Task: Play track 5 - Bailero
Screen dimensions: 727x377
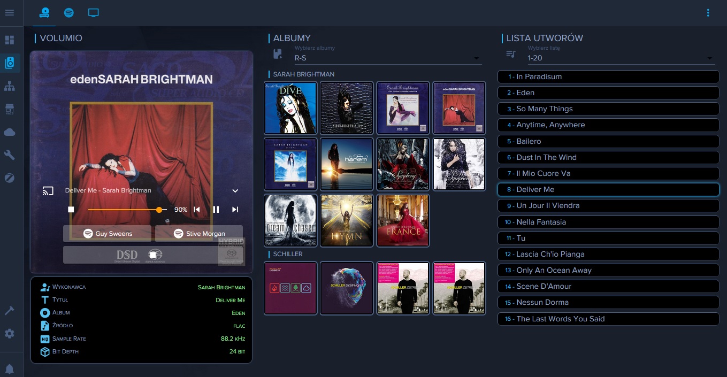Action: click(608, 141)
